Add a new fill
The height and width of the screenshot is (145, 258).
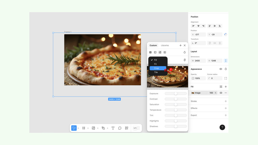click(x=225, y=87)
